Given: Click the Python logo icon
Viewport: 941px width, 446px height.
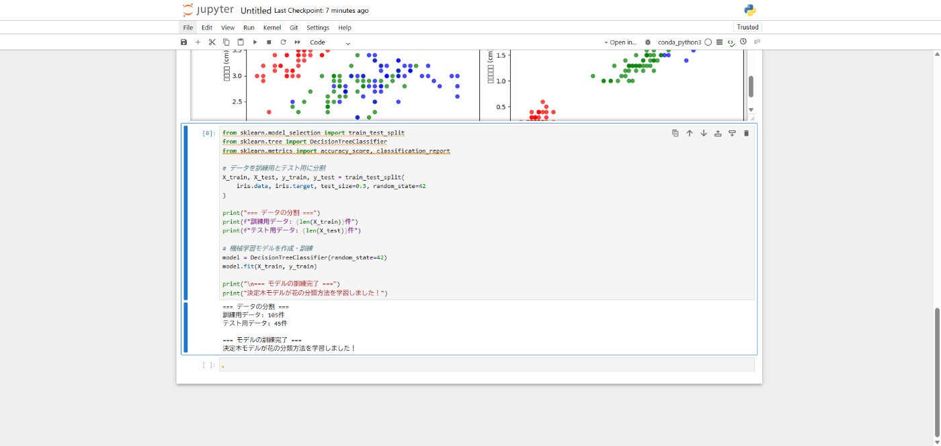Looking at the screenshot, I should [750, 10].
